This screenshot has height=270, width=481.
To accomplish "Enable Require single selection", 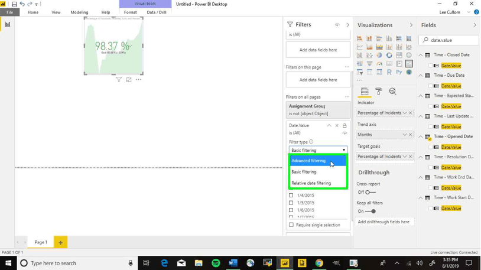I will pyautogui.click(x=291, y=225).
